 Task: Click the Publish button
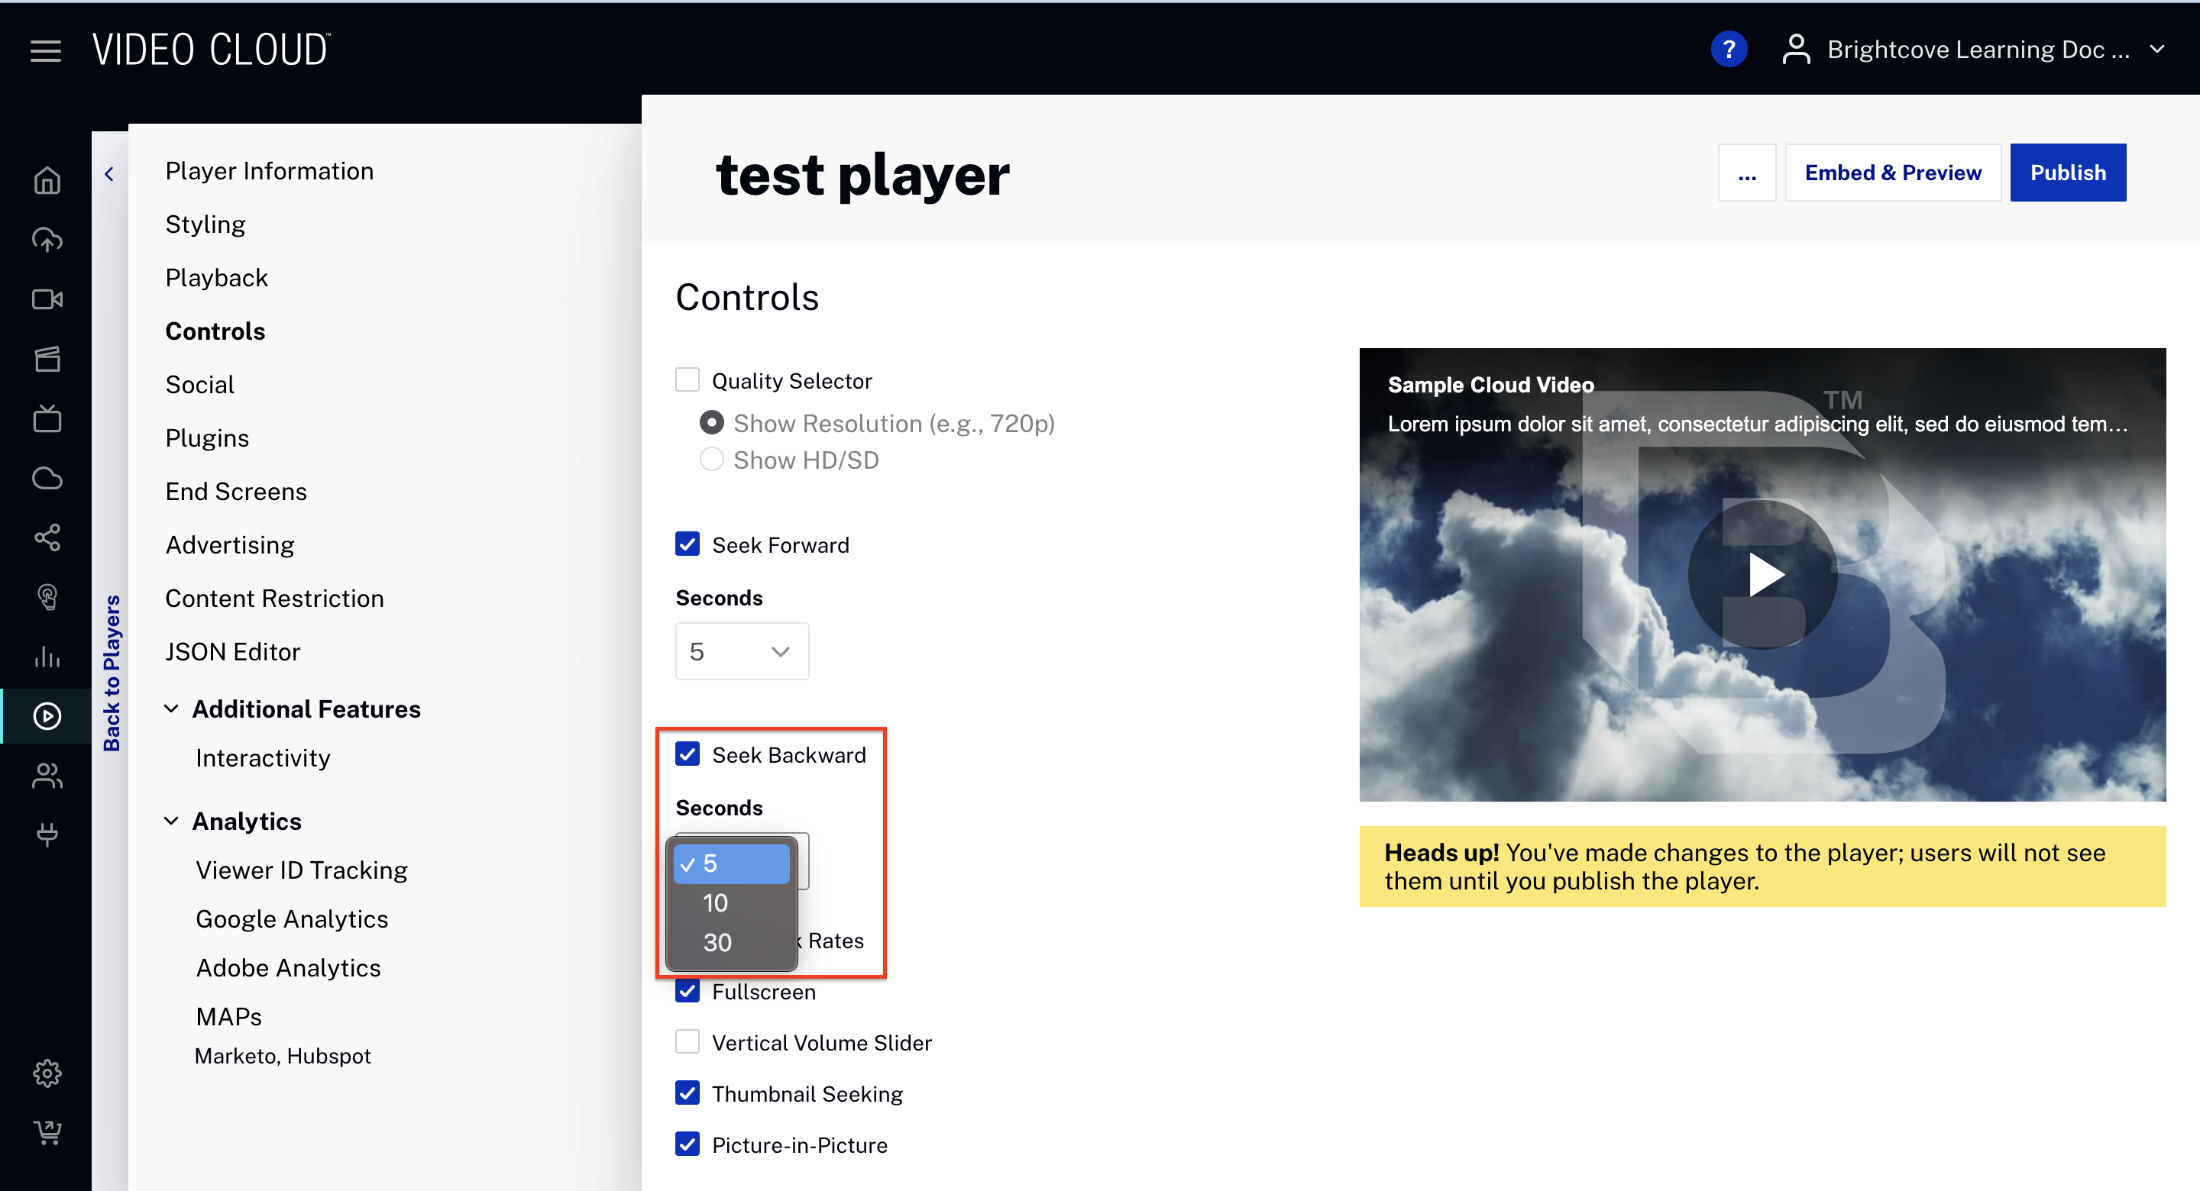[2068, 173]
